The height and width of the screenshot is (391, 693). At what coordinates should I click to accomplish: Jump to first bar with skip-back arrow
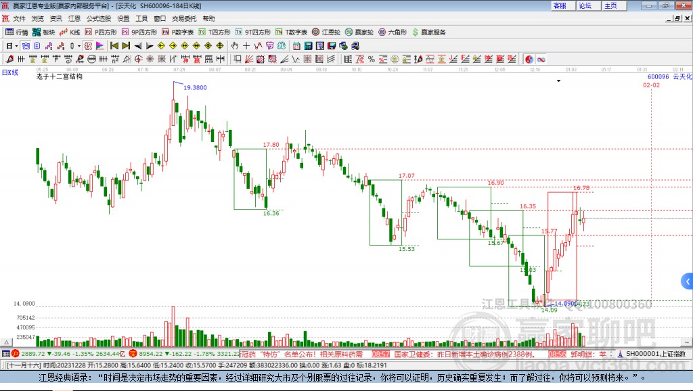click(x=114, y=46)
